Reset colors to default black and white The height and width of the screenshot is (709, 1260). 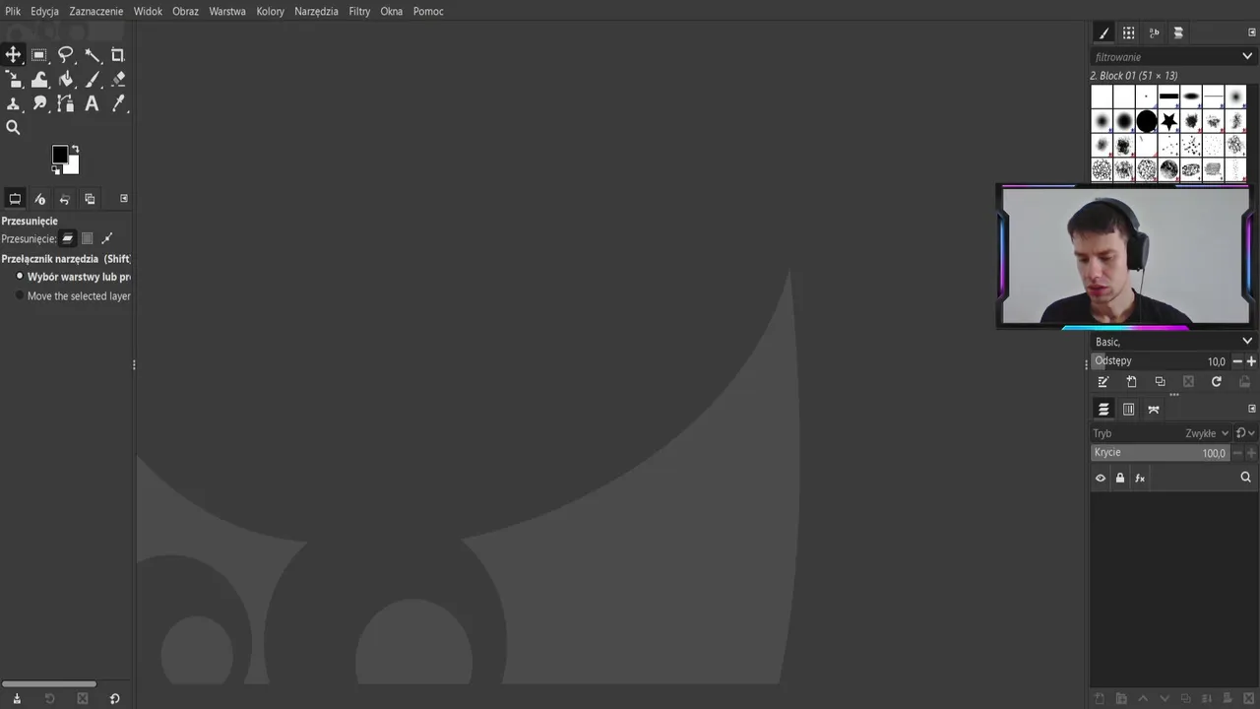pos(56,169)
